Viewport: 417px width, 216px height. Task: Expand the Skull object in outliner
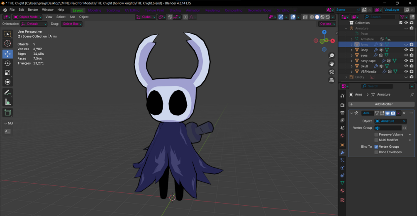351,66
